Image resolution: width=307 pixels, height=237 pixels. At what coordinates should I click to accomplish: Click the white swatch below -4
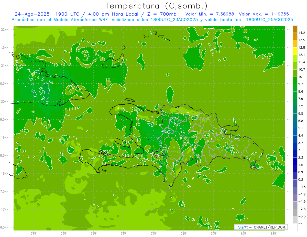pos(295,227)
